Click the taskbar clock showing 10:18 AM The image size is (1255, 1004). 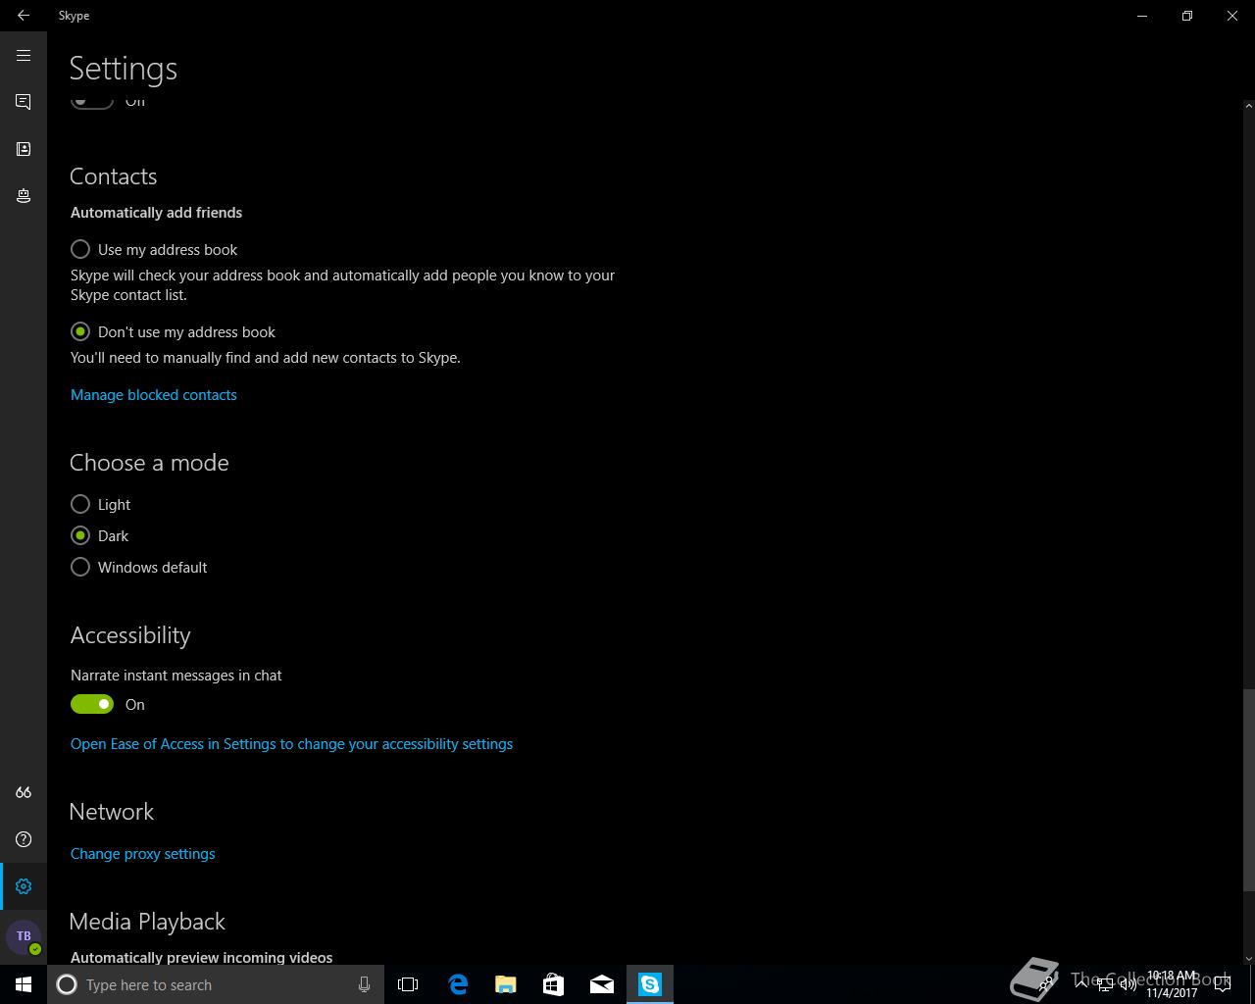1172,984
